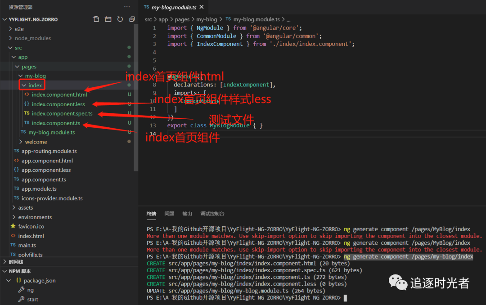
Task: Click the braces icon of app.component.less
Action: pos(17,170)
